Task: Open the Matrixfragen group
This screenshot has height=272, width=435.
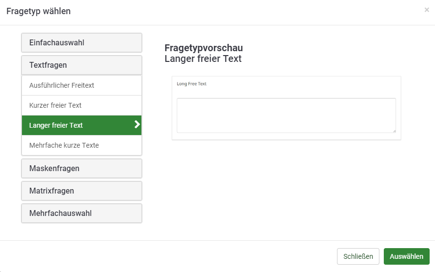Action: point(81,191)
